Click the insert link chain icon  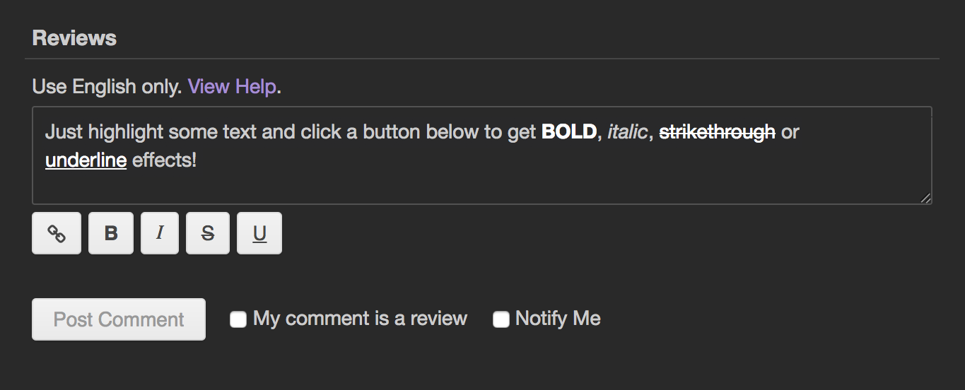57,233
